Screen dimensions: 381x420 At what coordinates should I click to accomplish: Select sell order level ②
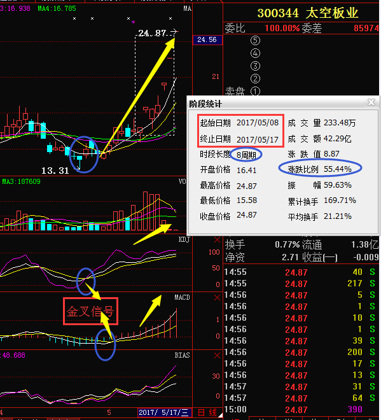click(255, 79)
